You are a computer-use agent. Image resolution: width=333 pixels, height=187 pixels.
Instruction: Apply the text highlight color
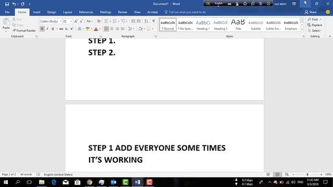87,29
